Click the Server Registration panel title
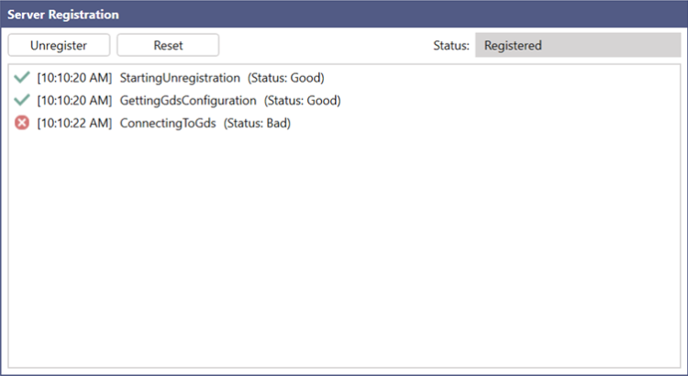Image resolution: width=688 pixels, height=376 pixels. 63,16
